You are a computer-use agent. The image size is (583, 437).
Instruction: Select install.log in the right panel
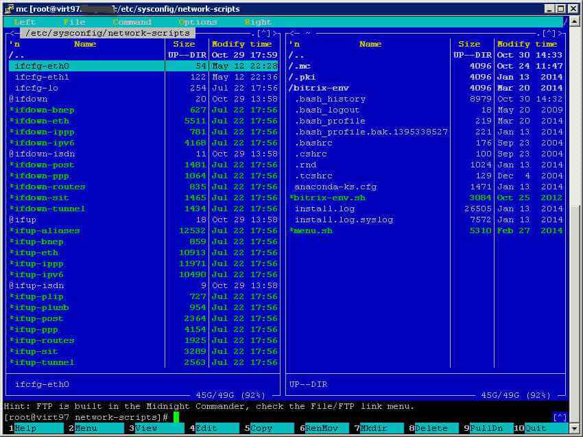click(324, 209)
